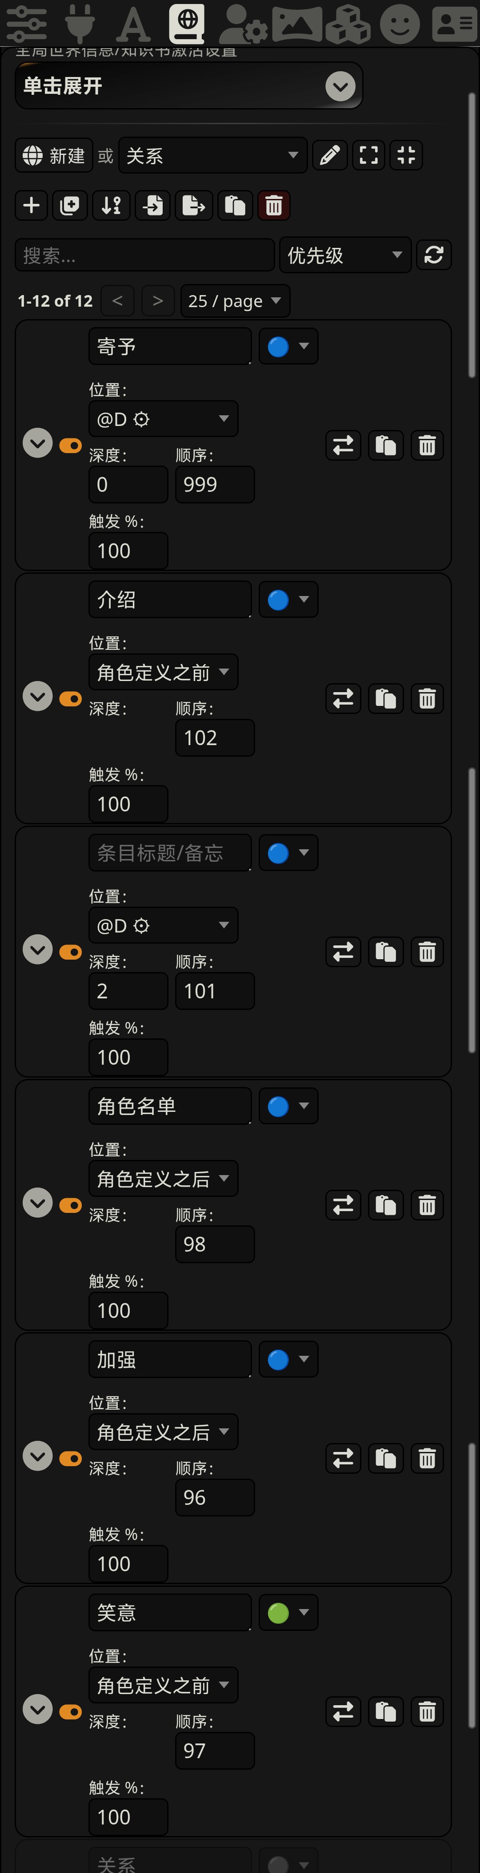The width and height of the screenshot is (480, 1873).
Task: Click the pencil rename world book icon
Action: coord(330,155)
